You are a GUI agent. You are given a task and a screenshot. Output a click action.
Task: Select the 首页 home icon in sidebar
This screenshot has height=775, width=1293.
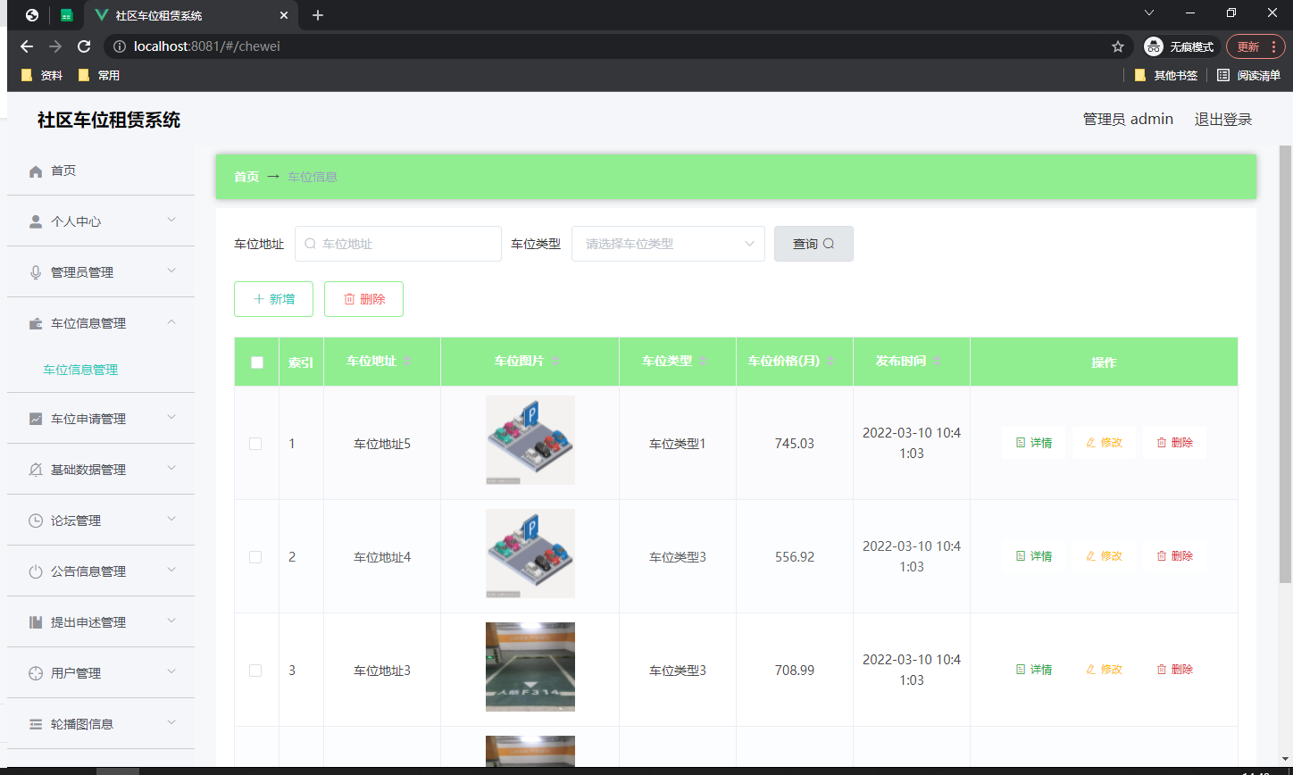pos(36,170)
